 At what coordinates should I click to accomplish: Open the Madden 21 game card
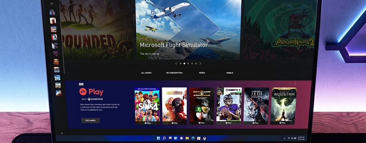229,106
